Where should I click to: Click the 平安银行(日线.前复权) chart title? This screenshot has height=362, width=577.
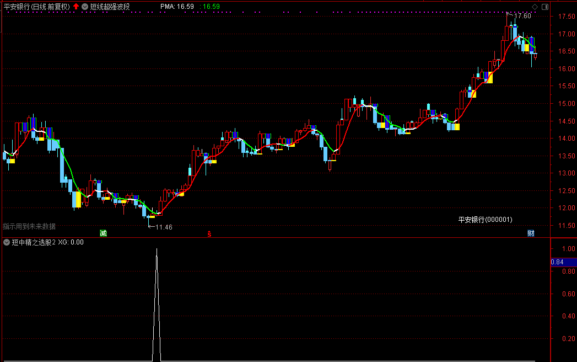point(37,7)
